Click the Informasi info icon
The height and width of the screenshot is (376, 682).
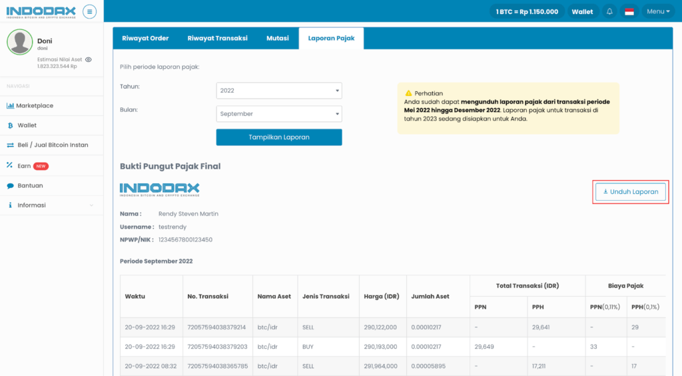tap(10, 205)
